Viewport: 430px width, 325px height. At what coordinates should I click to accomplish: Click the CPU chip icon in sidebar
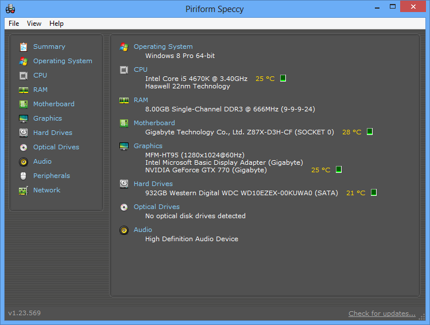point(24,75)
